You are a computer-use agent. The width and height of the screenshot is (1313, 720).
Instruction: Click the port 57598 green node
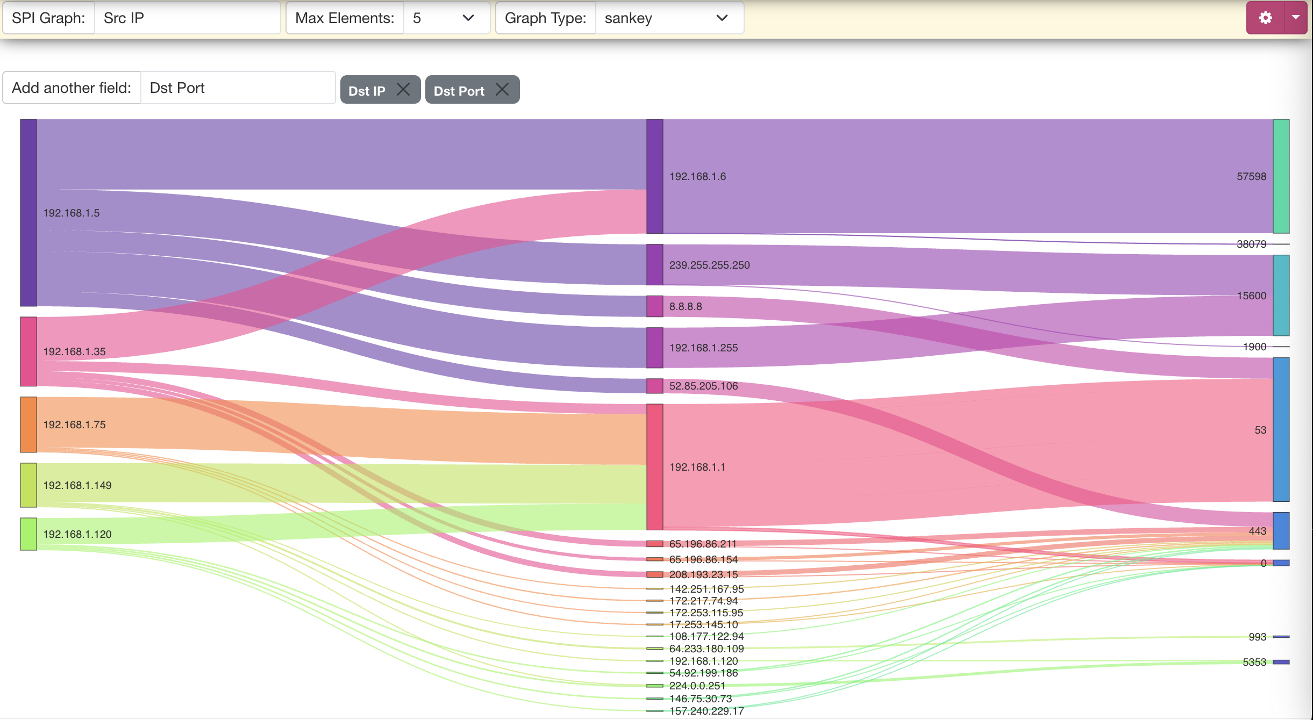pyautogui.click(x=1281, y=176)
